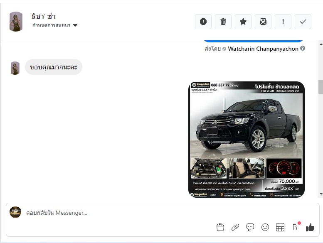Click the ธิชา' ช่า contact name
Viewport: 323px width, 243px height.
point(44,16)
